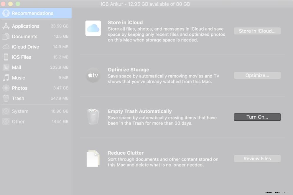Viewport: 293px width, 195px height.
Task: Turn on Empty Trash Automatically
Action: pos(257,117)
